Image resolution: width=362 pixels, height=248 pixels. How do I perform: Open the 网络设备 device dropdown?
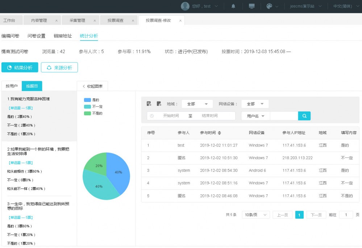[x=255, y=104]
